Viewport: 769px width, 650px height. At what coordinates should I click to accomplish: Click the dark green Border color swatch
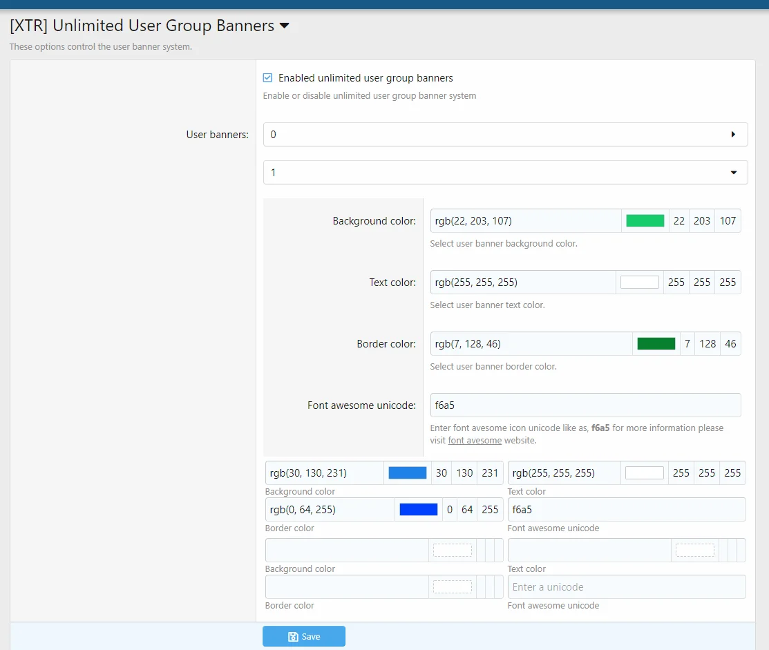click(x=656, y=343)
